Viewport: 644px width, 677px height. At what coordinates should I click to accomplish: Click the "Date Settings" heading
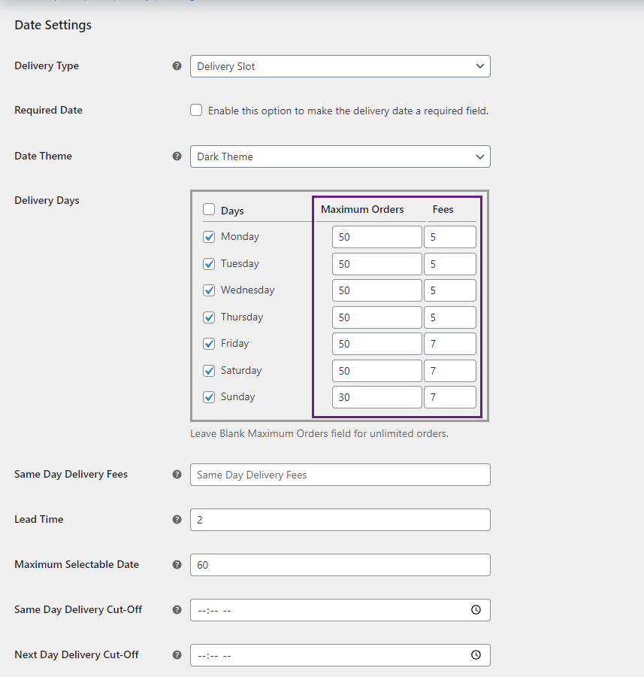53,25
